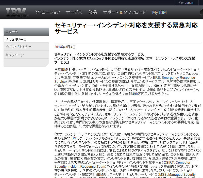Go to My IBM

click(159, 12)
